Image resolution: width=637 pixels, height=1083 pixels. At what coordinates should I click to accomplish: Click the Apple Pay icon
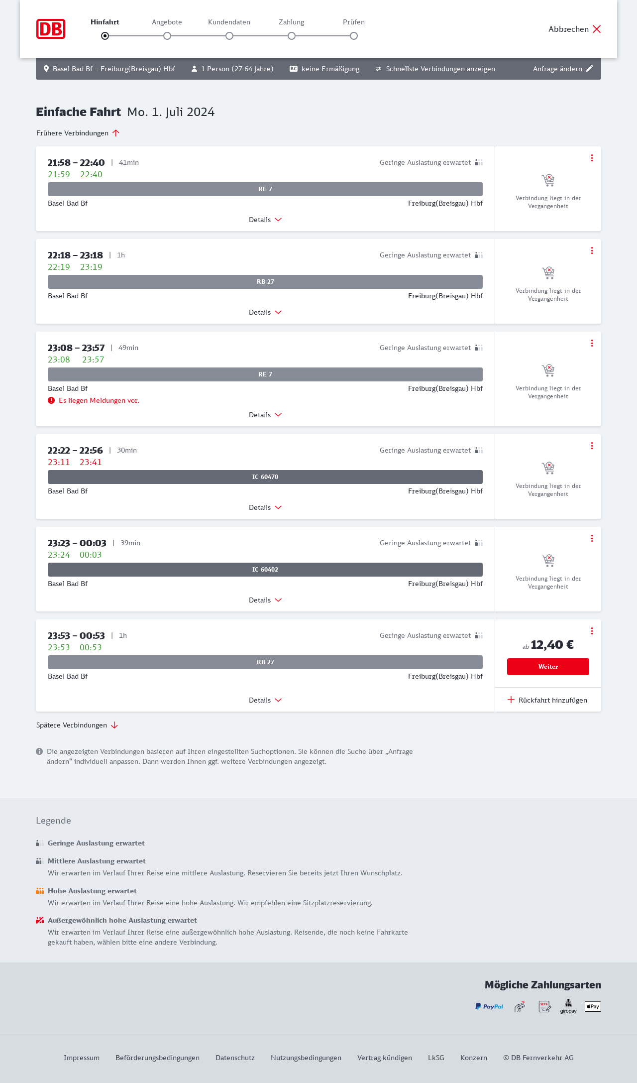pos(593,1006)
